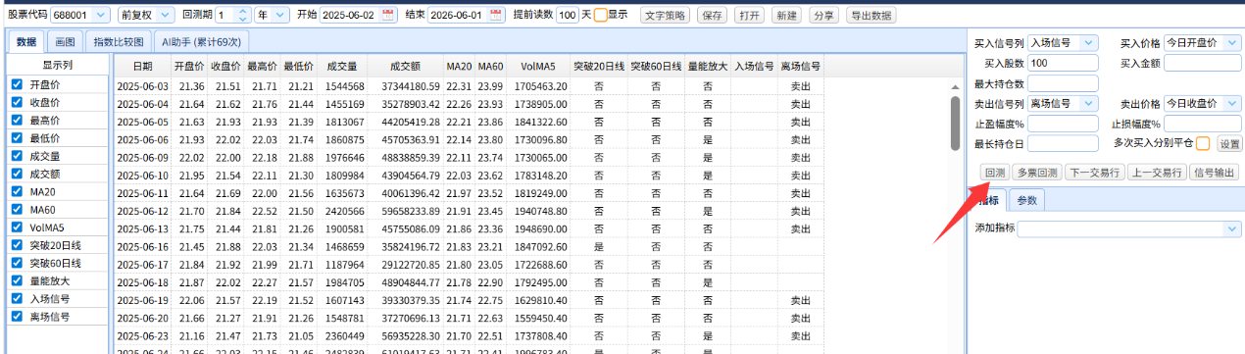Go to 下一交易行 button

[1095, 173]
